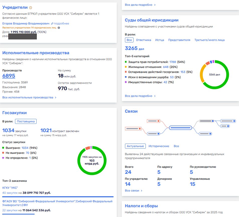Open Егоров Владимир Владимирович profile link
239x217 pixels.
(x=26, y=23)
